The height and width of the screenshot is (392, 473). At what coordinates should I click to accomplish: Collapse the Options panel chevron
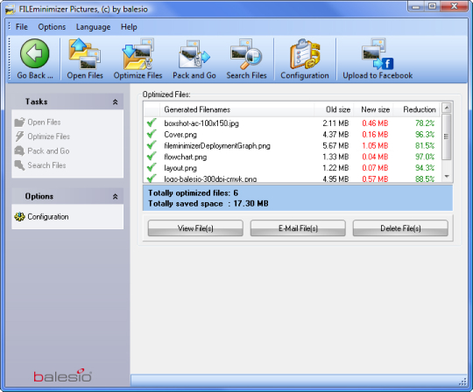point(116,197)
